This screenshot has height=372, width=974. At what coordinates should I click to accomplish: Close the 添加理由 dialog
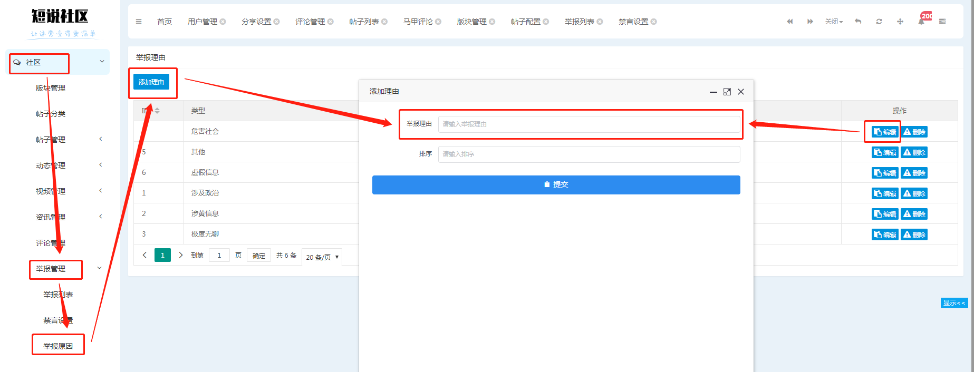tap(741, 92)
